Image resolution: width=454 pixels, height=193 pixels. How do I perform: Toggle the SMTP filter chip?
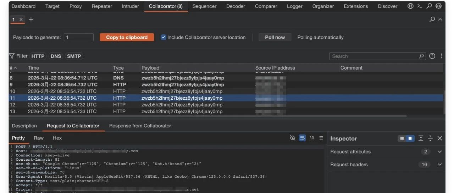tap(74, 56)
